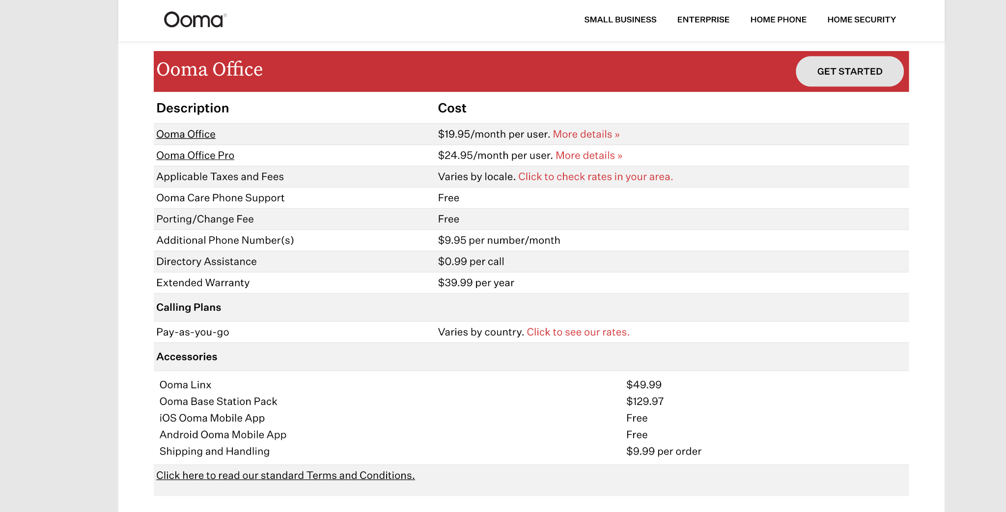Click the Ooma logo

(x=195, y=20)
